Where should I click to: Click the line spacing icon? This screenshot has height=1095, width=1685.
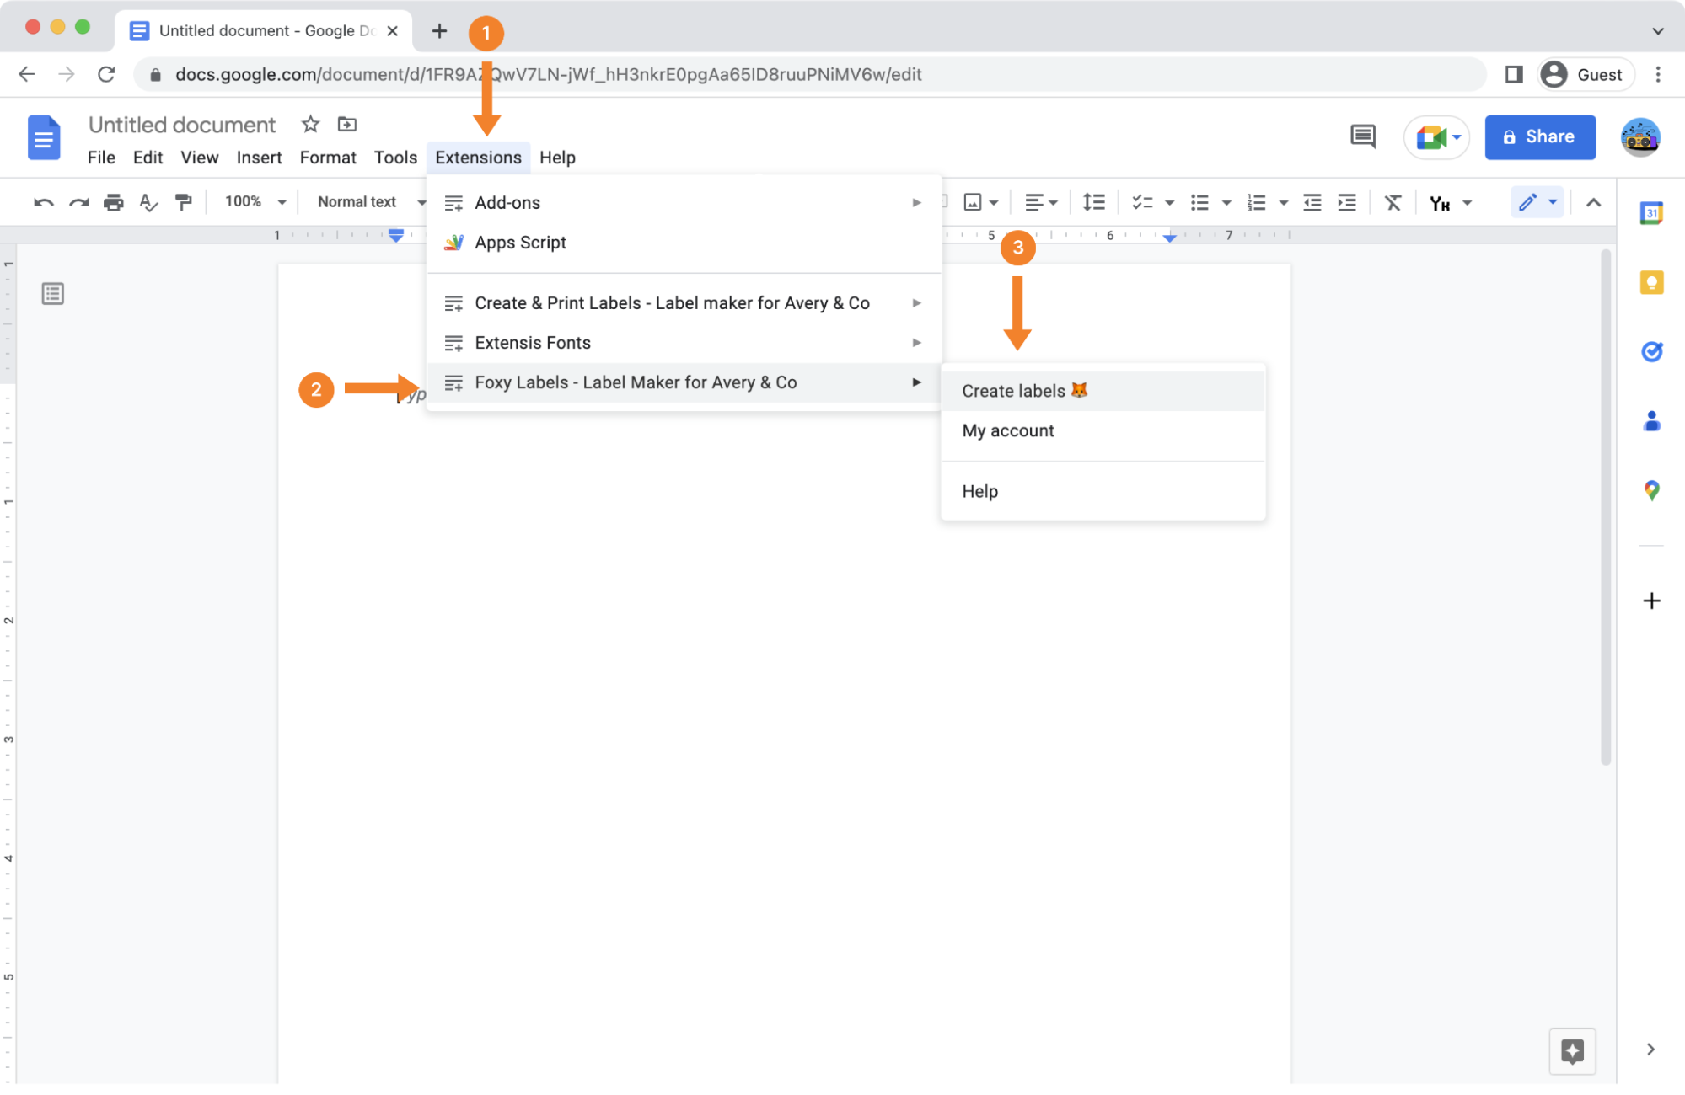click(1093, 202)
